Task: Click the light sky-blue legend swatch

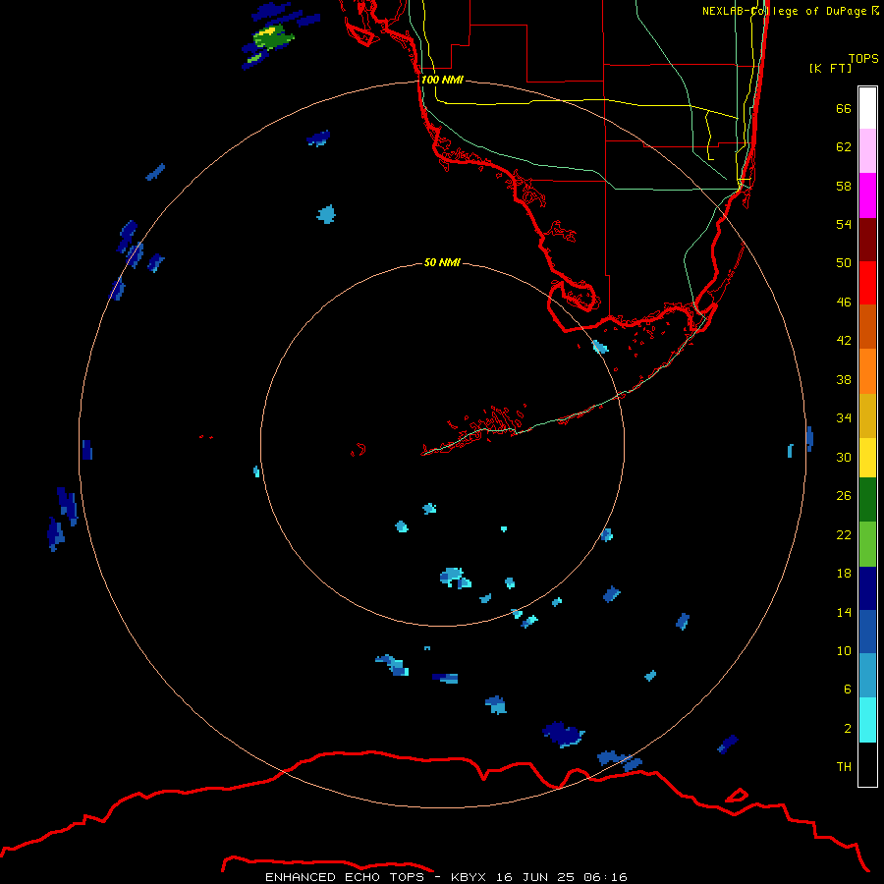Action: click(x=867, y=675)
